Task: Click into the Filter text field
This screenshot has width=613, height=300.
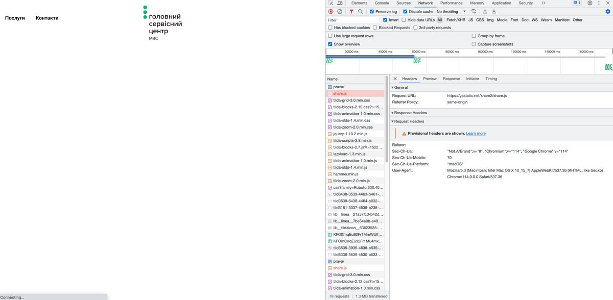Action: click(x=352, y=20)
